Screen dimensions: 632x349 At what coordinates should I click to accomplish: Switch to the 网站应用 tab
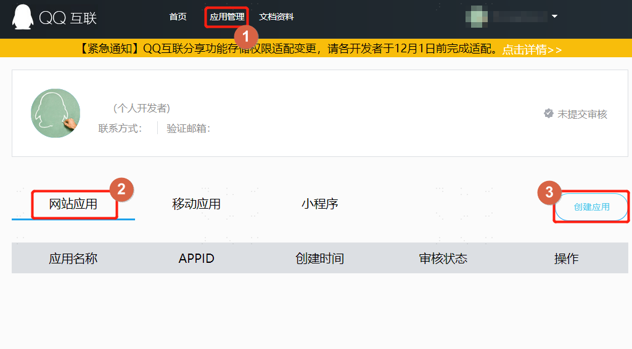tap(73, 204)
